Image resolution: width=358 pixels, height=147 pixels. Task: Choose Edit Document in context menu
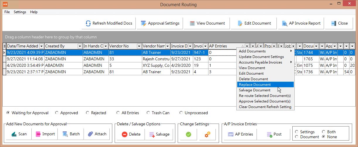265,73
